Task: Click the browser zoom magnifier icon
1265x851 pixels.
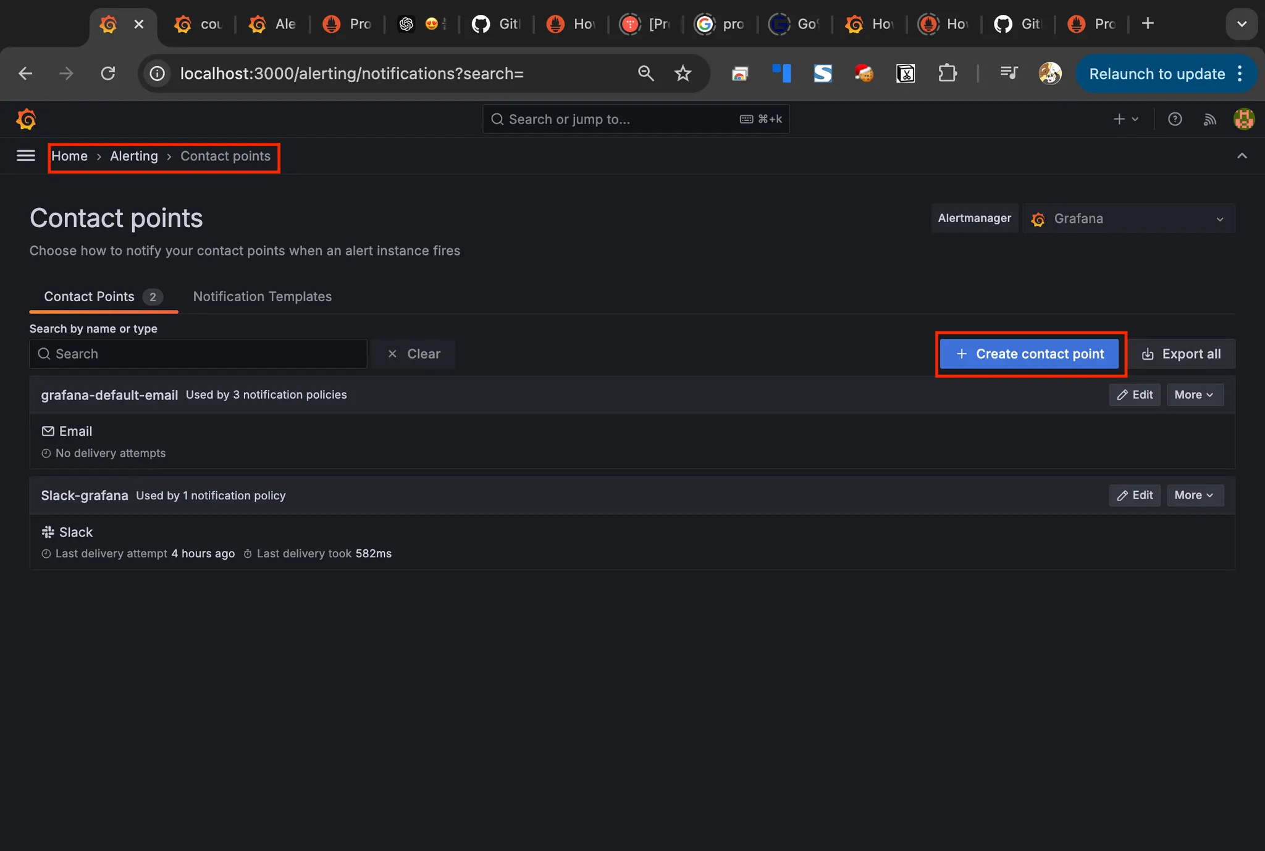Action: tap(645, 73)
